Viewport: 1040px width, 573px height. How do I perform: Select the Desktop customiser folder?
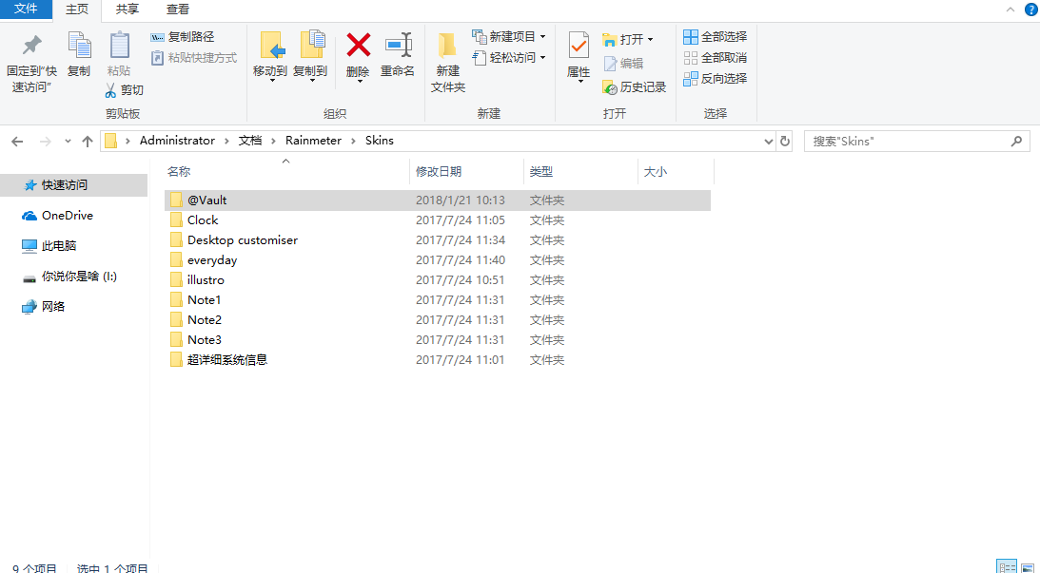pyautogui.click(x=437, y=239)
